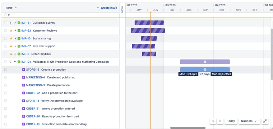Check the Customer Events row checkbox
Image resolution: width=273 pixels, height=129 pixels.
pyautogui.click(x=6, y=23)
